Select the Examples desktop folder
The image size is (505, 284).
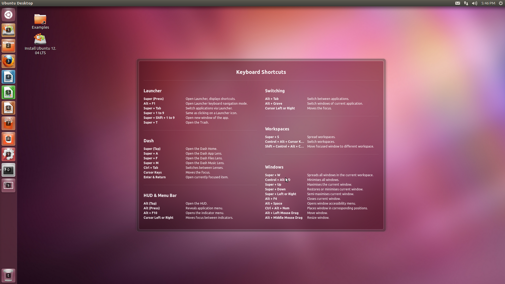pyautogui.click(x=40, y=22)
